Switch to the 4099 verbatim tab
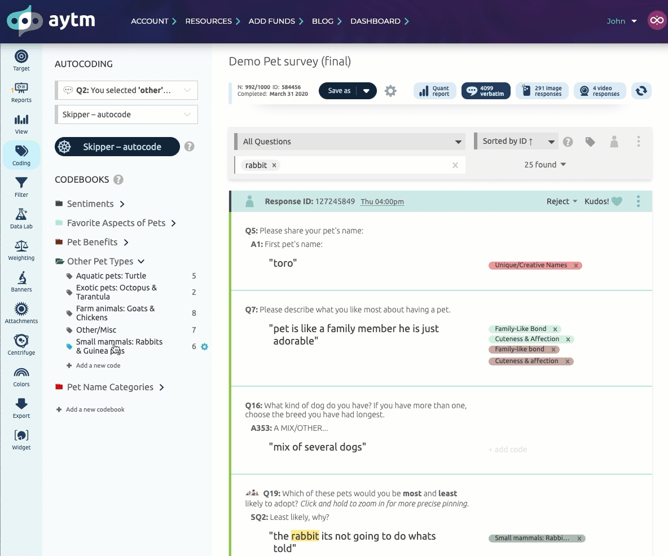The width and height of the screenshot is (668, 556). [x=486, y=91]
